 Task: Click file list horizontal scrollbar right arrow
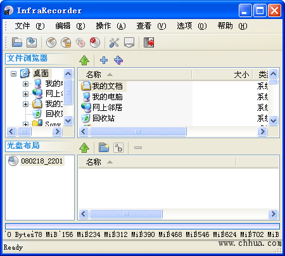262,132
